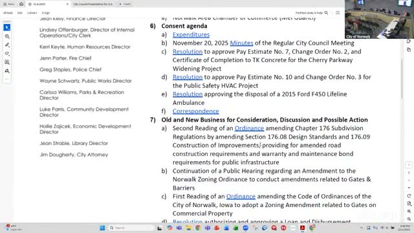Open Resolution link for Ford F450 ambulance disposal

188,94
